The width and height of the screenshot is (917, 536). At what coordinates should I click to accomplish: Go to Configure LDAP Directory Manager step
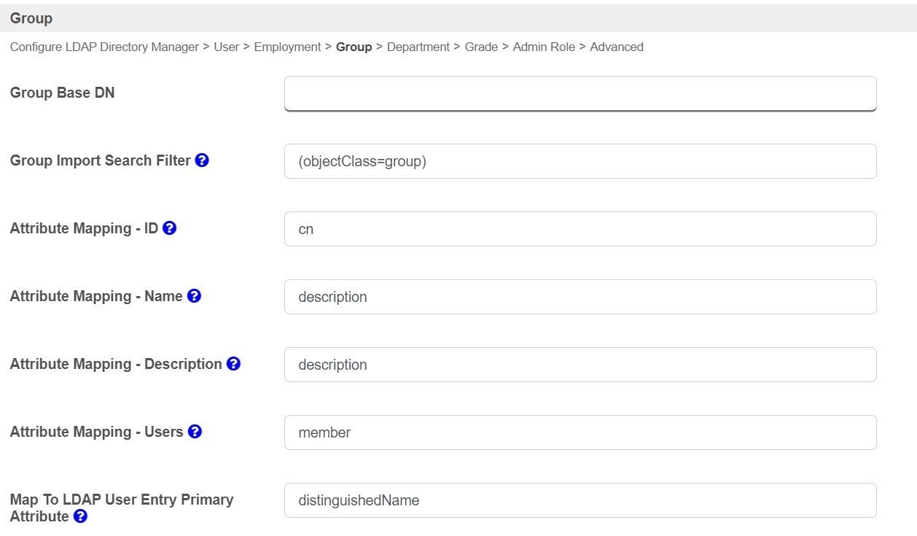click(x=104, y=47)
